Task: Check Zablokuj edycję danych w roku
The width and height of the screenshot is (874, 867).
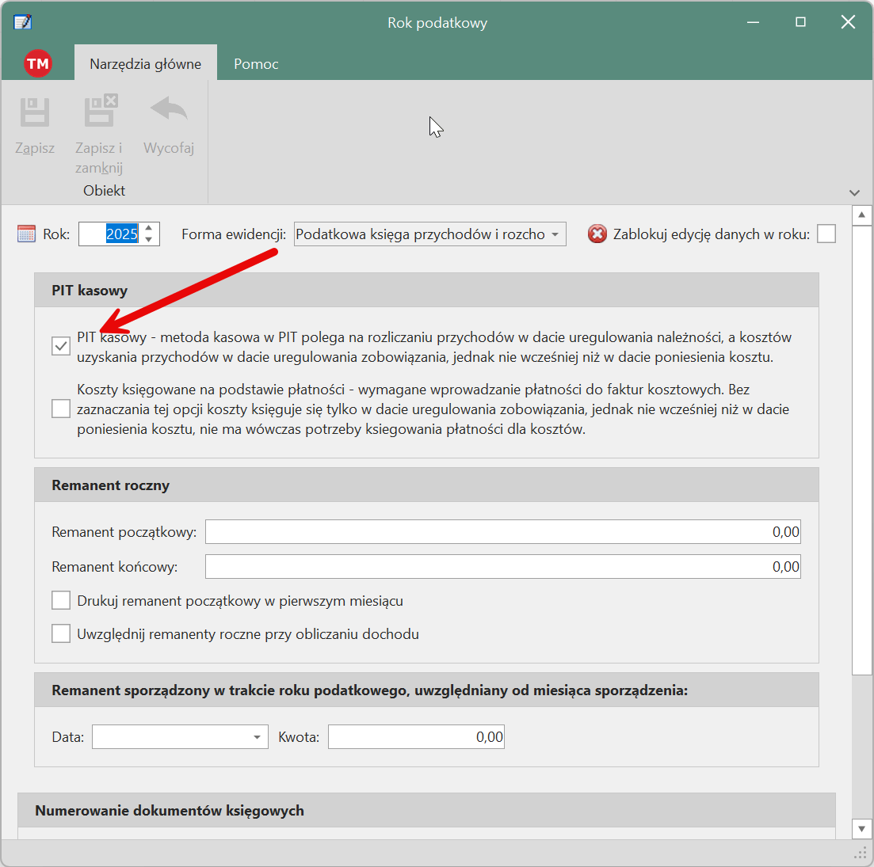Action: (826, 234)
